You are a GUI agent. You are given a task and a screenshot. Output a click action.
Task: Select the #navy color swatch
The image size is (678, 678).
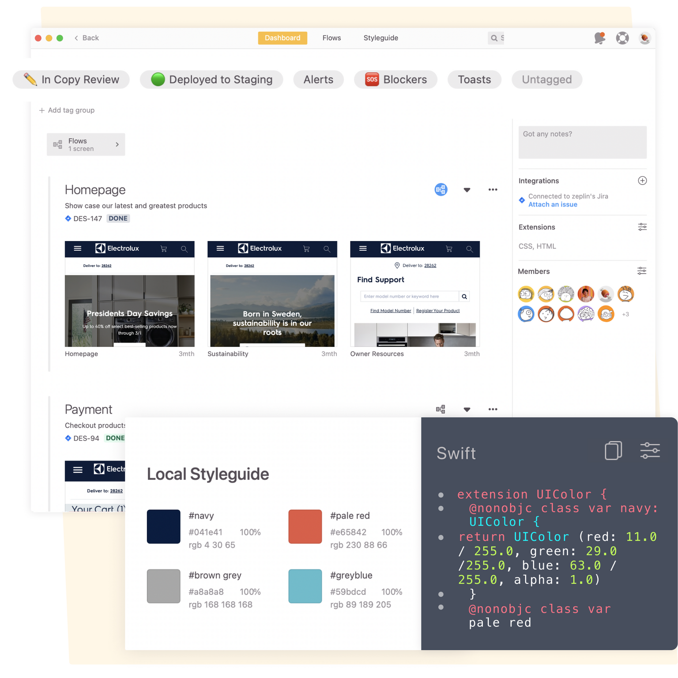click(163, 526)
